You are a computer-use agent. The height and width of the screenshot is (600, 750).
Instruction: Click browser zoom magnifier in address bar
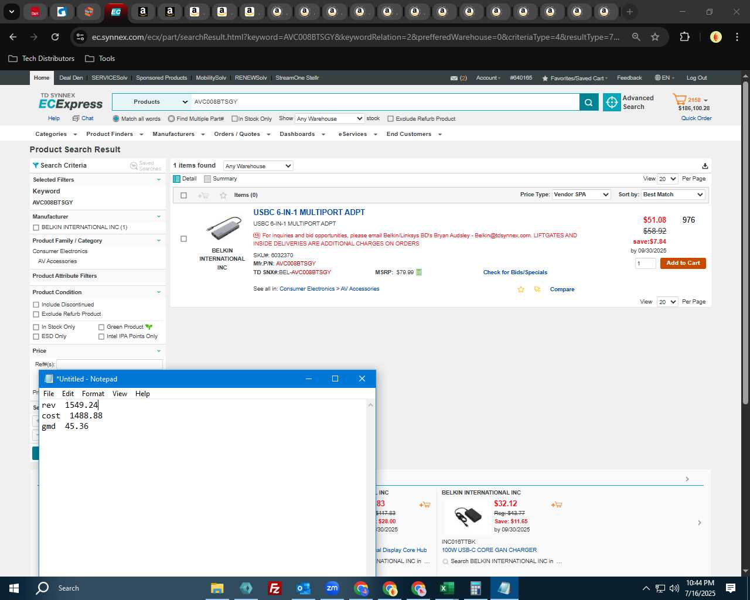636,37
